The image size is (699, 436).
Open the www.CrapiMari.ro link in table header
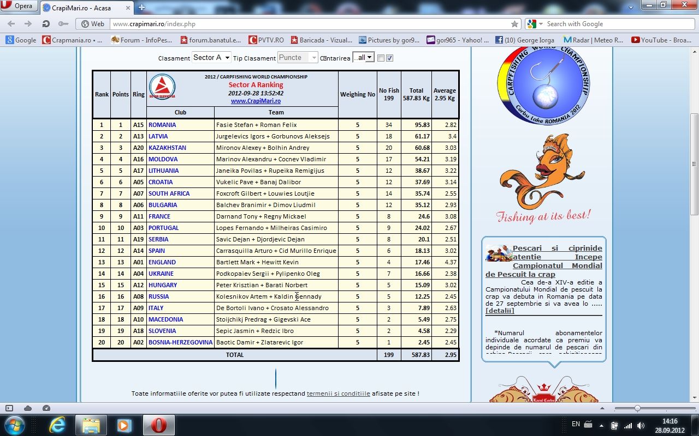coord(256,101)
